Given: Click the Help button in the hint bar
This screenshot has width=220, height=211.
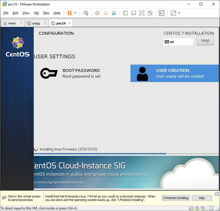Looking at the screenshot, I should point(201,198).
